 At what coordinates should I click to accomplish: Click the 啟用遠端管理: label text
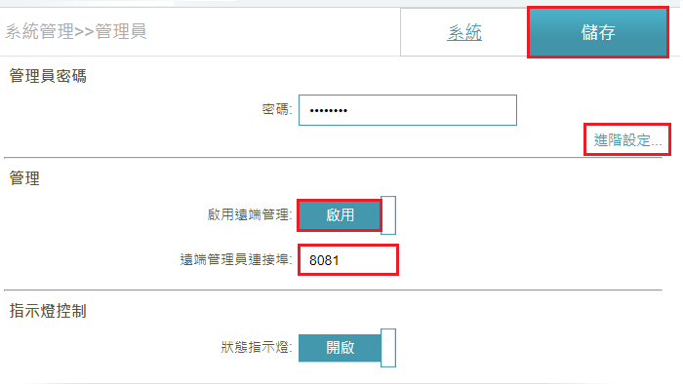[249, 214]
